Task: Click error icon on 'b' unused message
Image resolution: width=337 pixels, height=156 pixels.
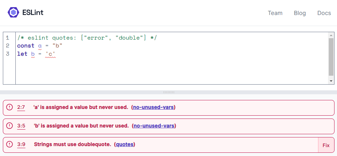Action: (x=9, y=126)
